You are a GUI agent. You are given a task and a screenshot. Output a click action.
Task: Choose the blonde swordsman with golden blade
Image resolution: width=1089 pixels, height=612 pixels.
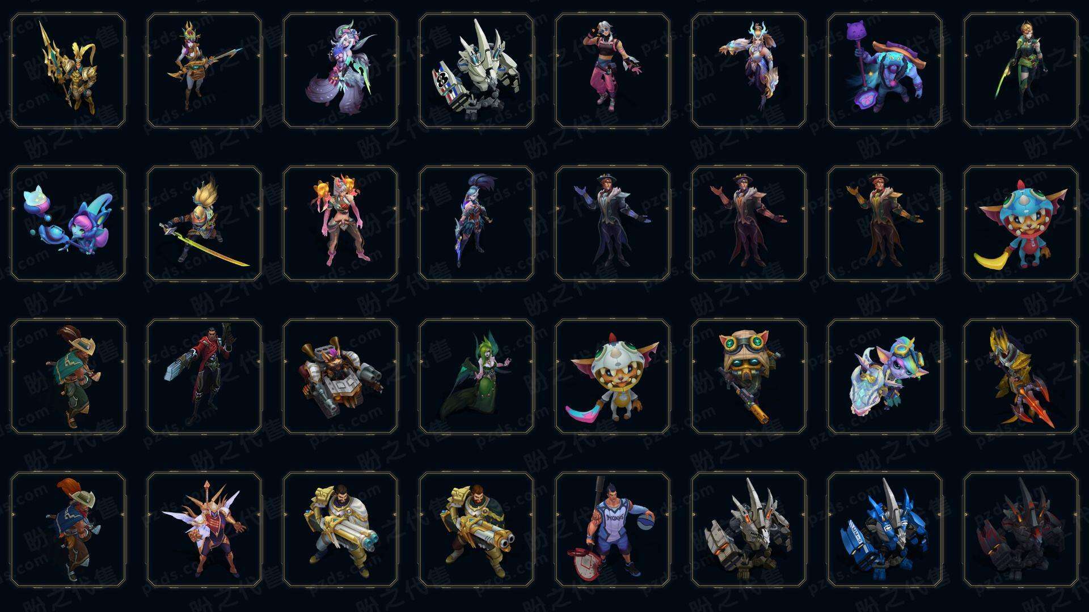(204, 223)
